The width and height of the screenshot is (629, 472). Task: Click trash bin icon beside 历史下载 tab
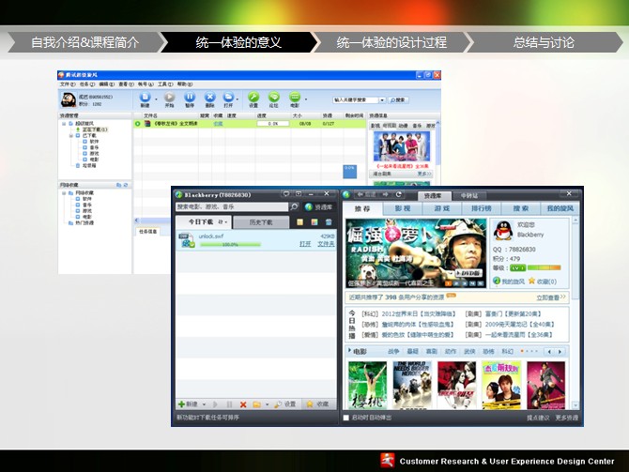(x=329, y=222)
